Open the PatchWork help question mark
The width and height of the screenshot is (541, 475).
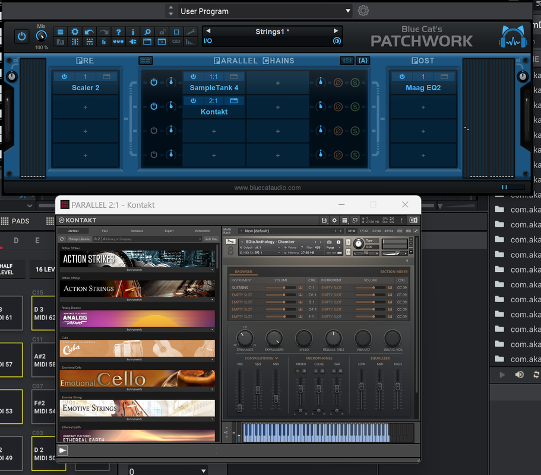(118, 32)
